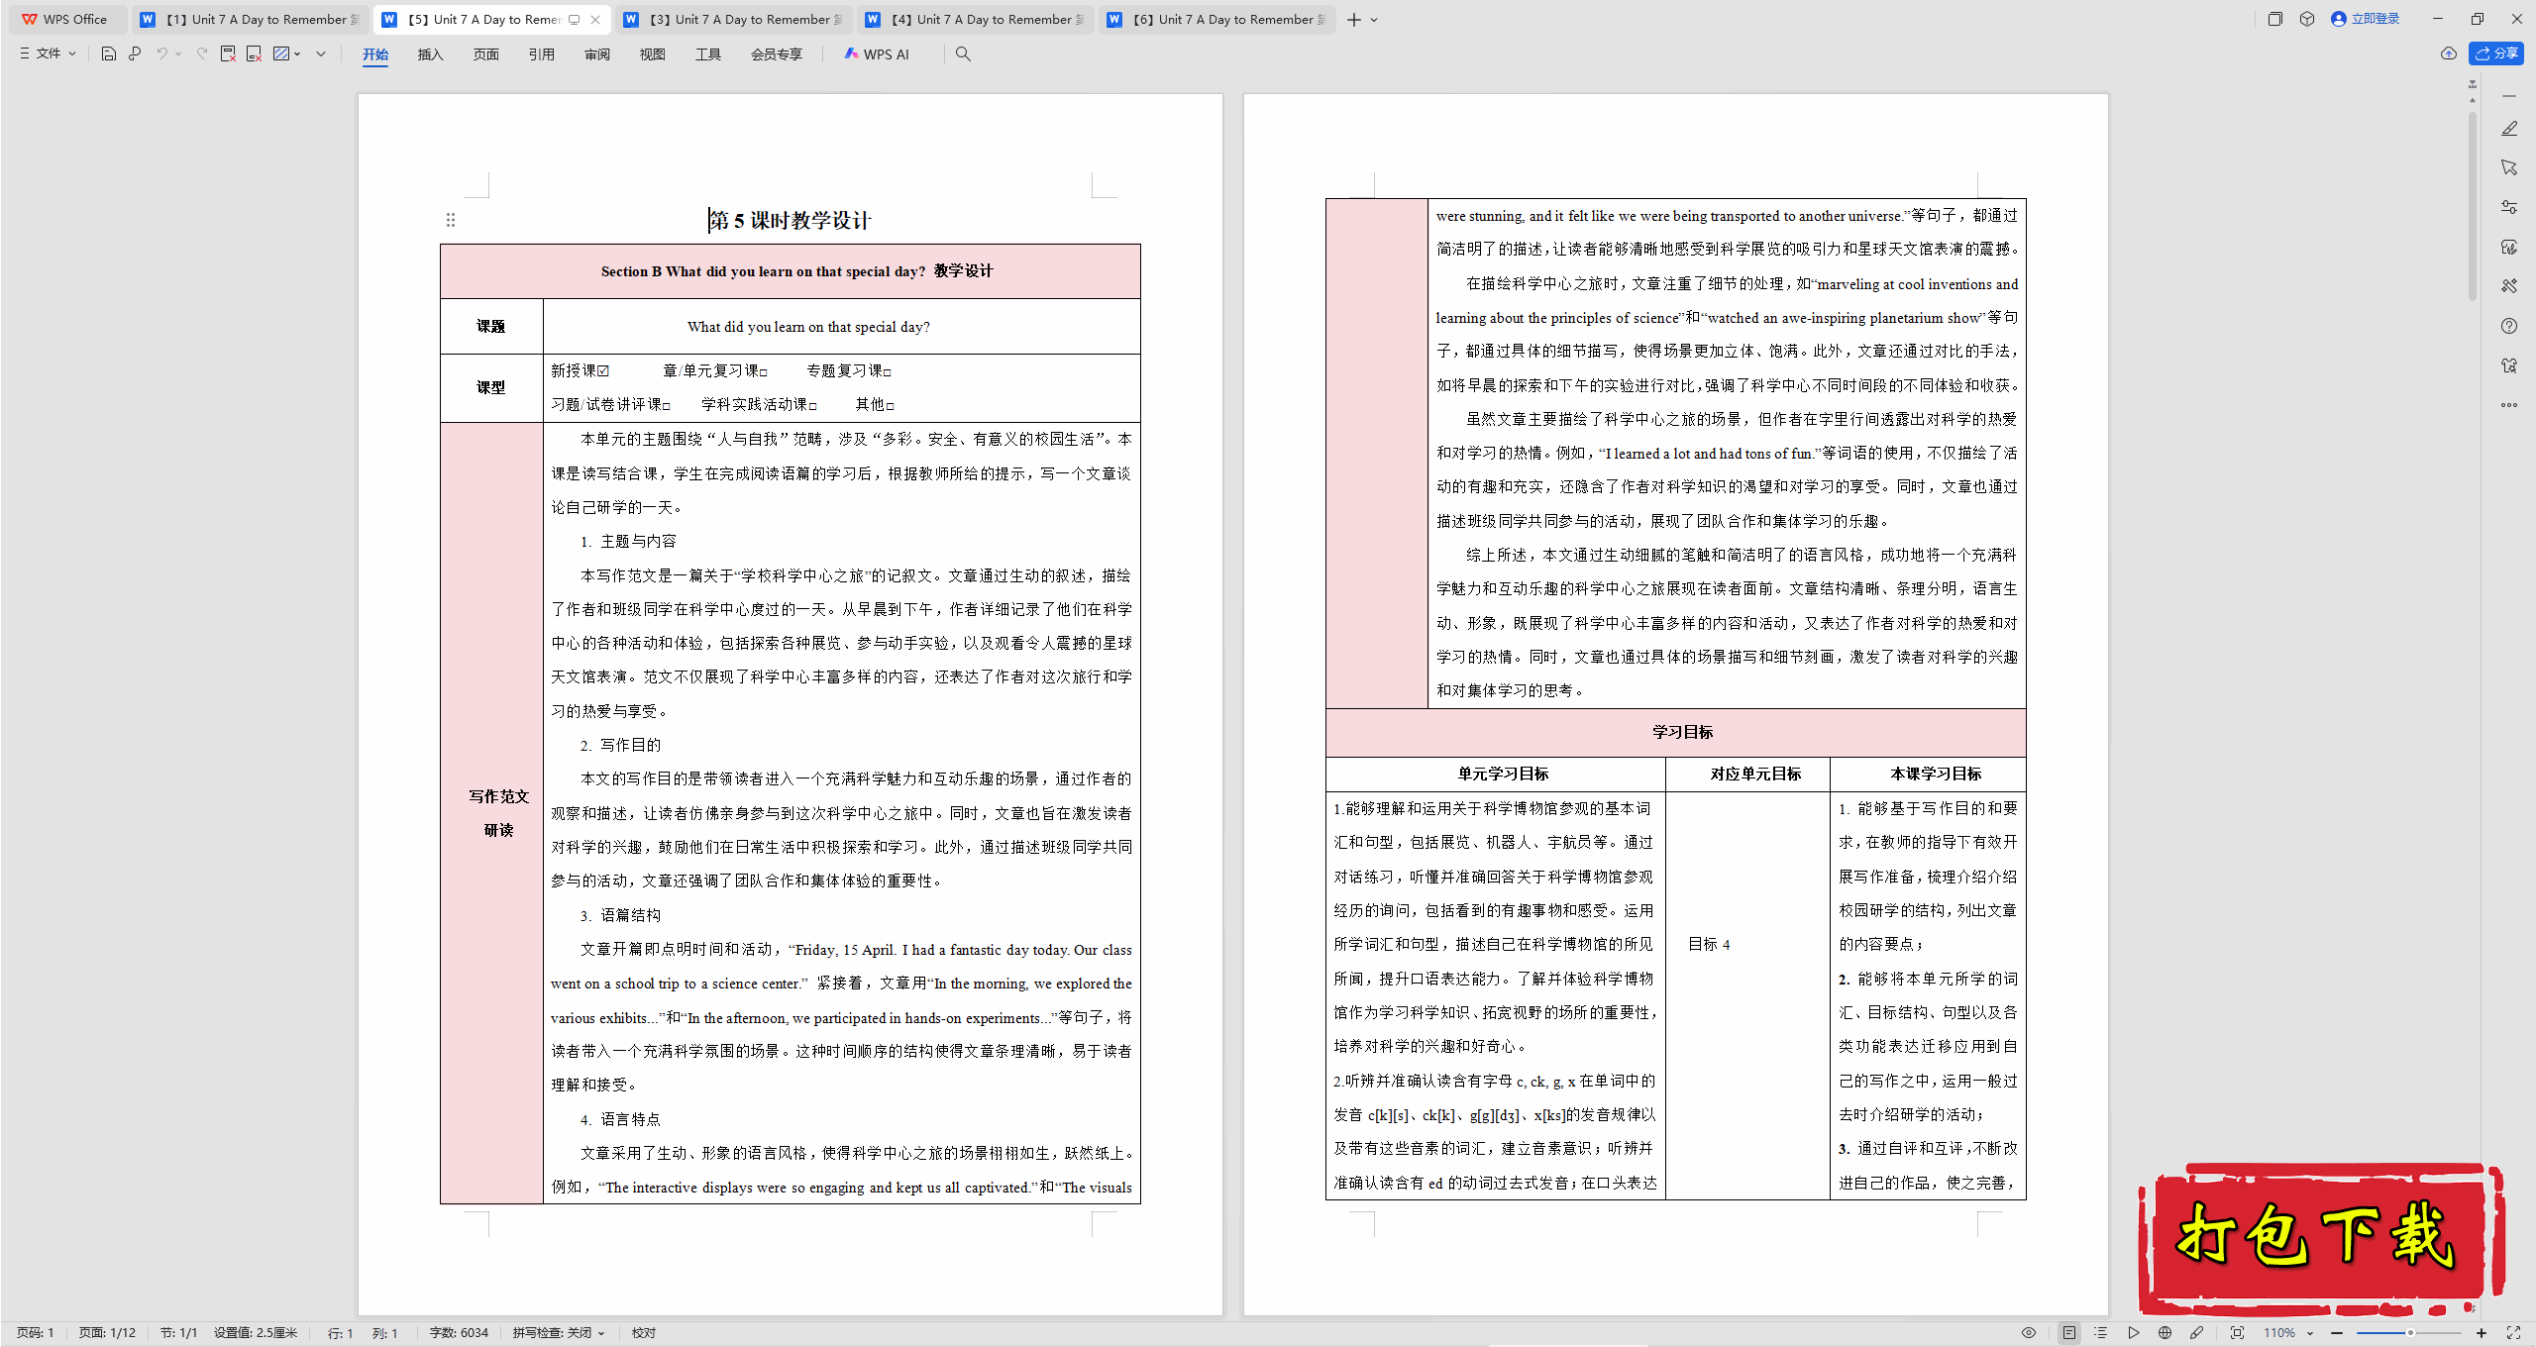Switch to the 【1】 Unit 7 document tab
Image resolution: width=2536 pixels, height=1347 pixels.
point(250,19)
